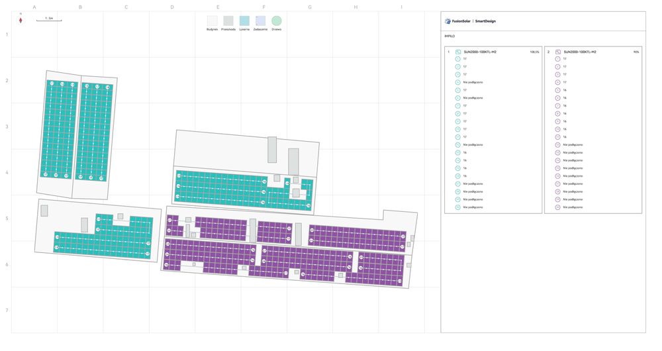The image size is (662, 351).
Task: Click string 6 circle under inverter 2
Action: tap(557, 98)
